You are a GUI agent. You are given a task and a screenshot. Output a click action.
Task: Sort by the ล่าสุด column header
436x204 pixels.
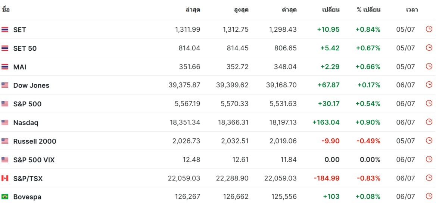click(193, 10)
